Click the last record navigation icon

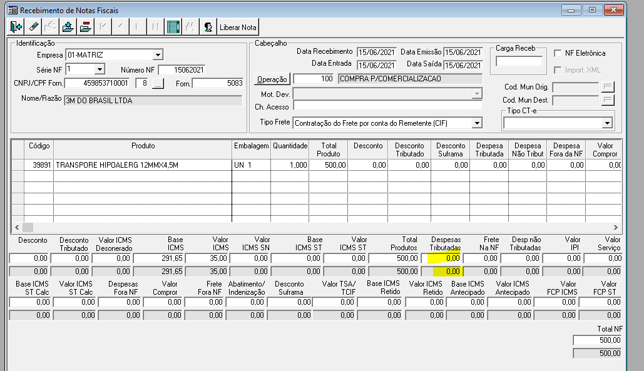tap(155, 27)
